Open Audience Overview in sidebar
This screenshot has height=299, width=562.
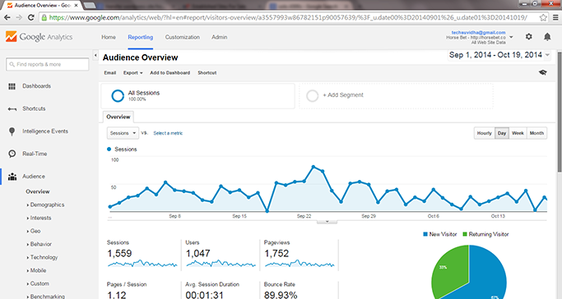38,191
